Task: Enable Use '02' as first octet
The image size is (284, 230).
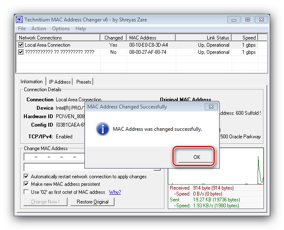Action: click(26, 192)
